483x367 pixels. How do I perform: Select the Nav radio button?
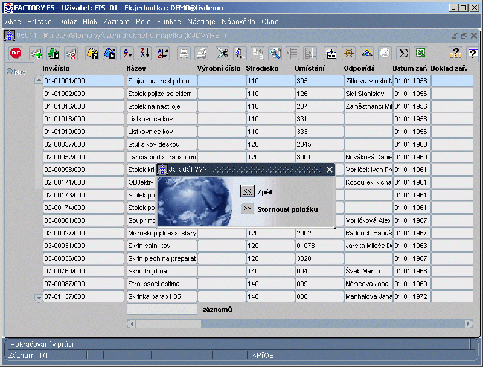coord(10,72)
